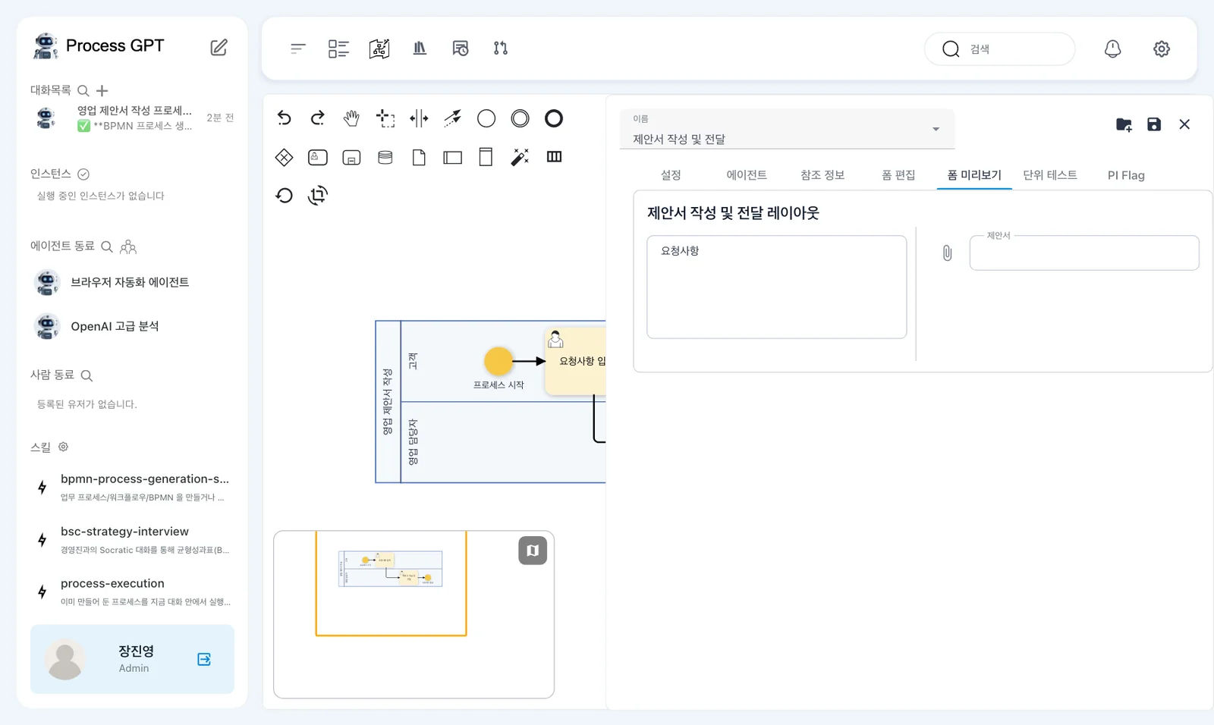1214x725 pixels.
Task: Activate the hand pan tool
Action: coord(351,118)
